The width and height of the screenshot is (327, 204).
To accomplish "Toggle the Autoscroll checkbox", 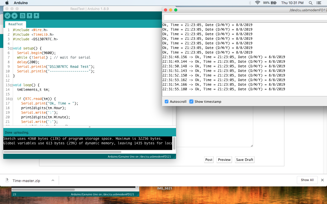I will coord(167,101).
